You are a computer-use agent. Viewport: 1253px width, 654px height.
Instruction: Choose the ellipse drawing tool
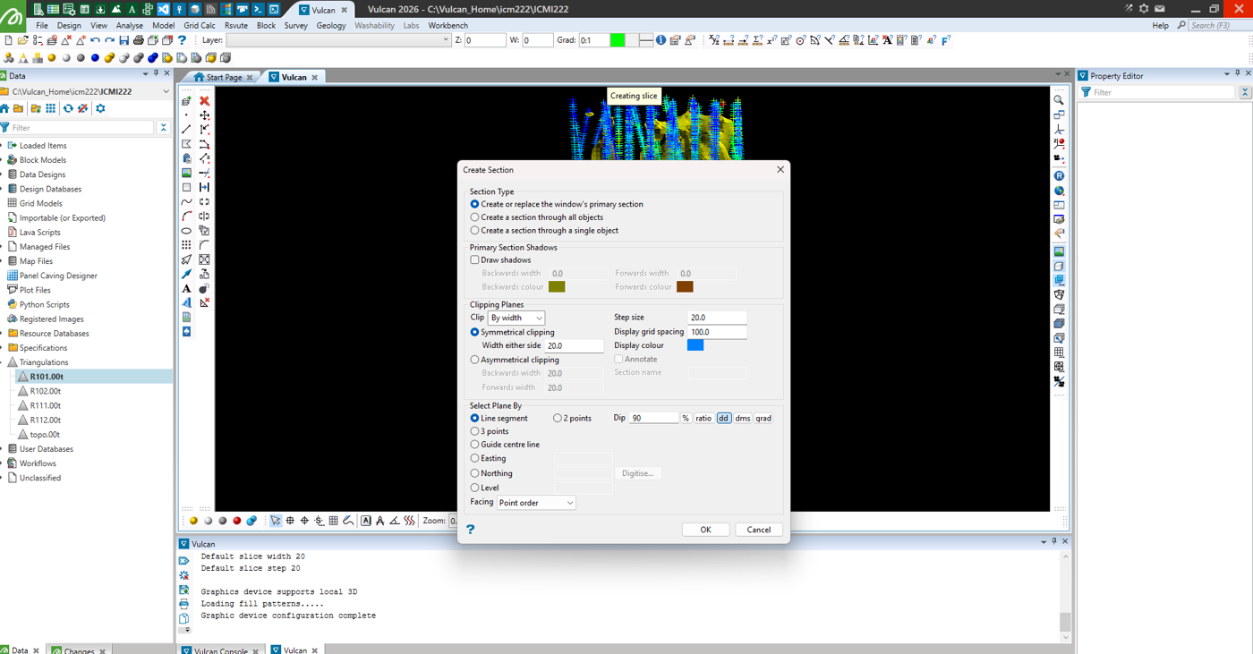[186, 231]
